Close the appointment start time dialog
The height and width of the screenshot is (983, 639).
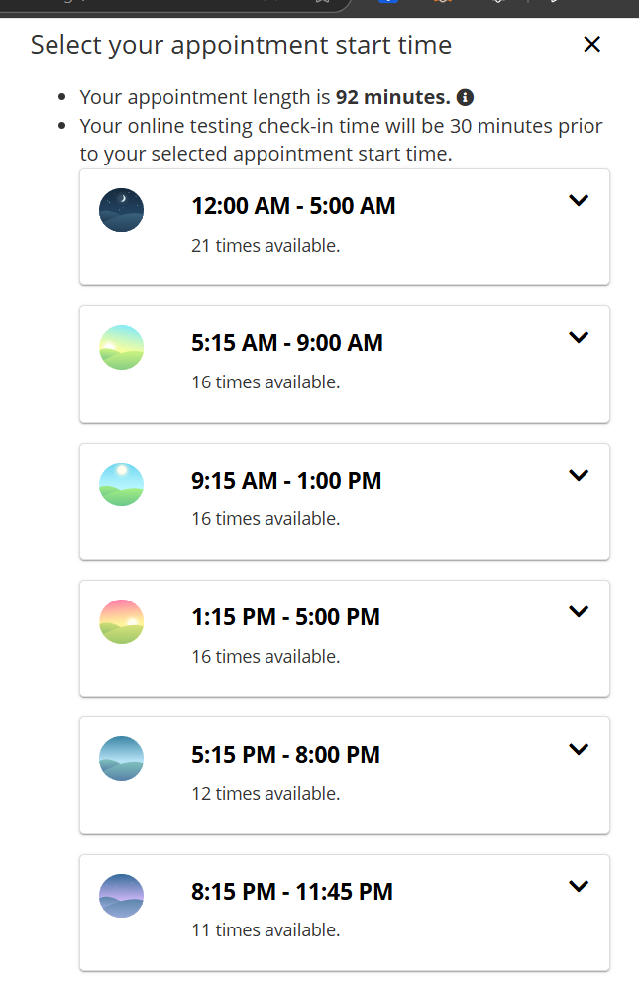coord(591,44)
